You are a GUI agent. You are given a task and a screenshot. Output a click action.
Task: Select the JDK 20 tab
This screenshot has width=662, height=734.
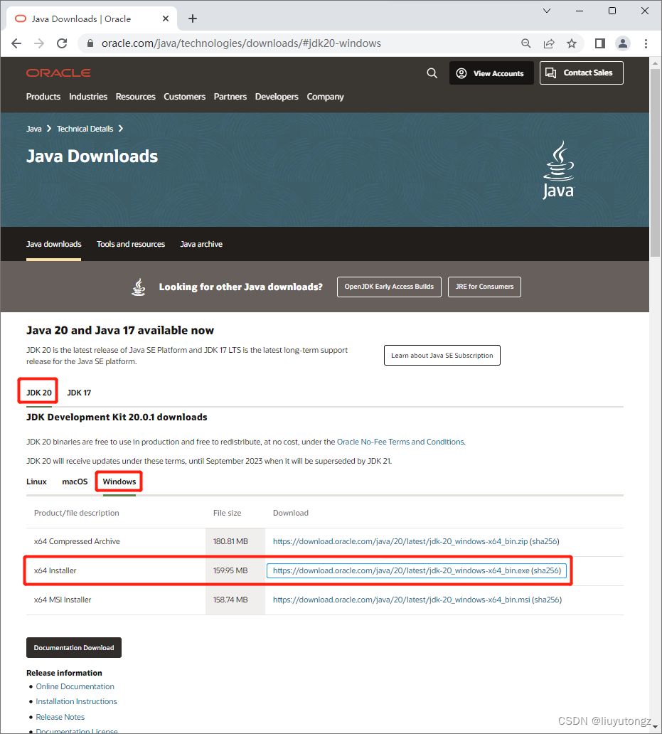pyautogui.click(x=39, y=393)
